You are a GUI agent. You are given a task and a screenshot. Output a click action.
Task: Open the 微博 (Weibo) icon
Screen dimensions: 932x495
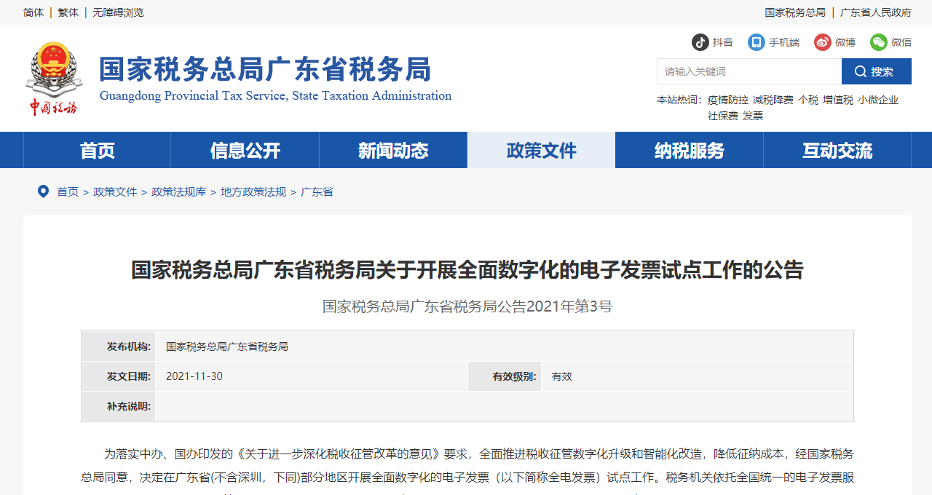click(821, 42)
